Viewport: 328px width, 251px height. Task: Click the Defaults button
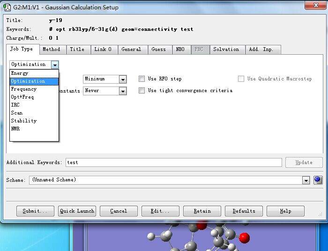coord(244,211)
